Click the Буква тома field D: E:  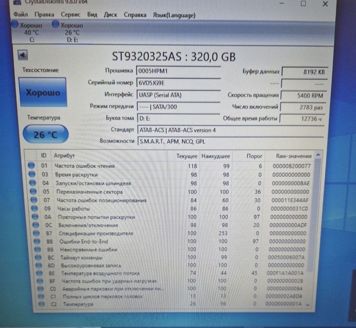point(178,118)
